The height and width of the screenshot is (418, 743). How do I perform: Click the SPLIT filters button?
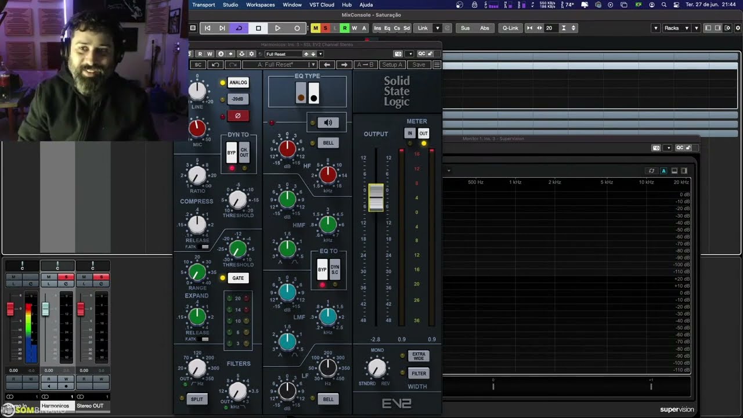tap(197, 399)
